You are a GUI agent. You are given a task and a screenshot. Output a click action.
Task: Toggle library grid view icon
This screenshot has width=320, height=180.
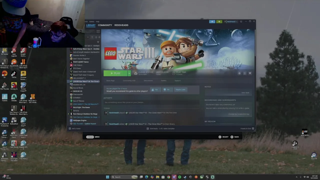(x=98, y=31)
